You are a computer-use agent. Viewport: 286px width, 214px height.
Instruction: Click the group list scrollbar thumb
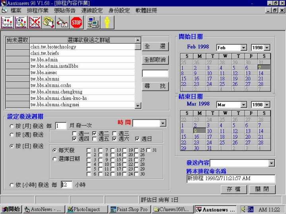(138, 47)
